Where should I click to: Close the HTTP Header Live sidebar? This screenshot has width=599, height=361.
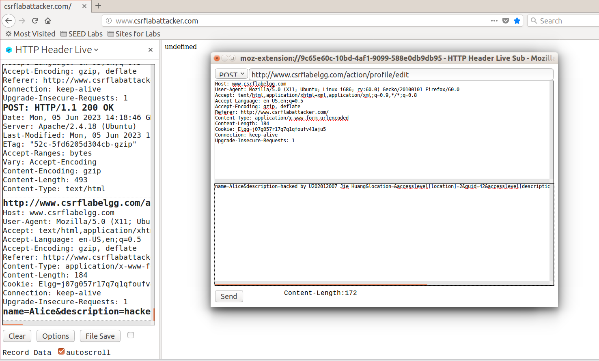[x=151, y=50]
